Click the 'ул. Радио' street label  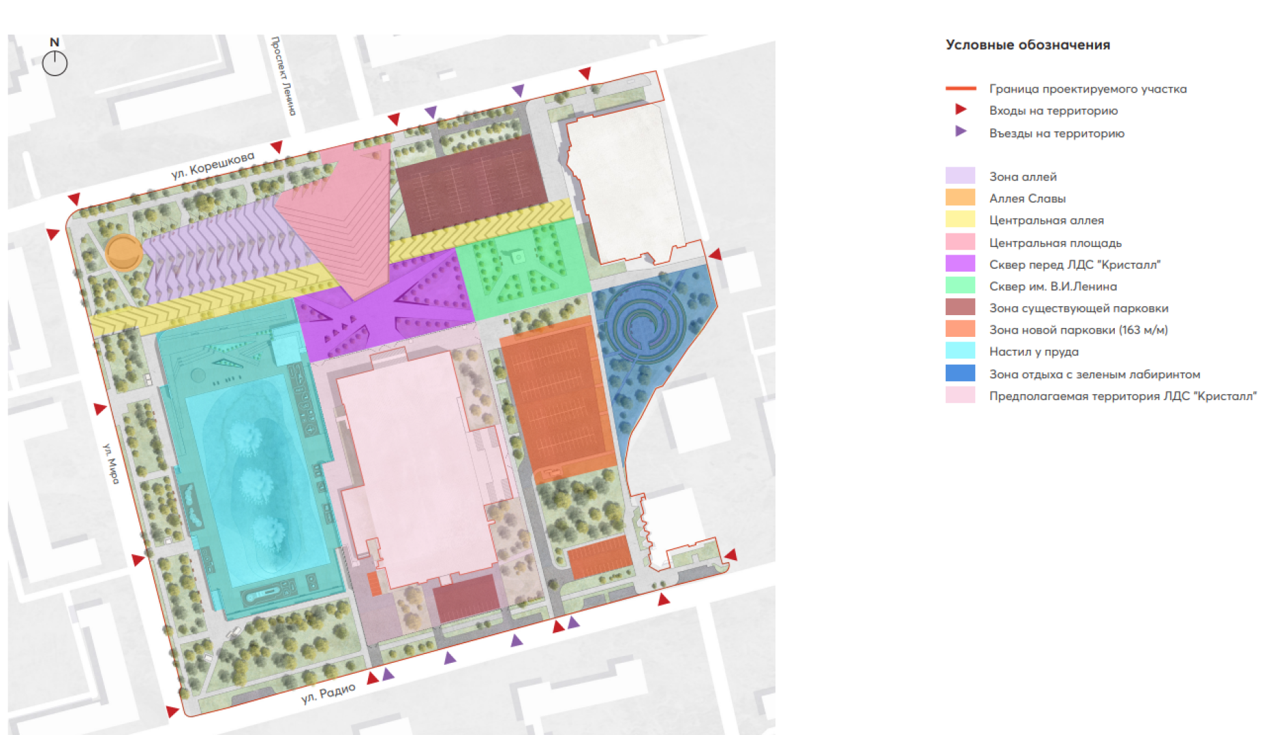tap(328, 693)
